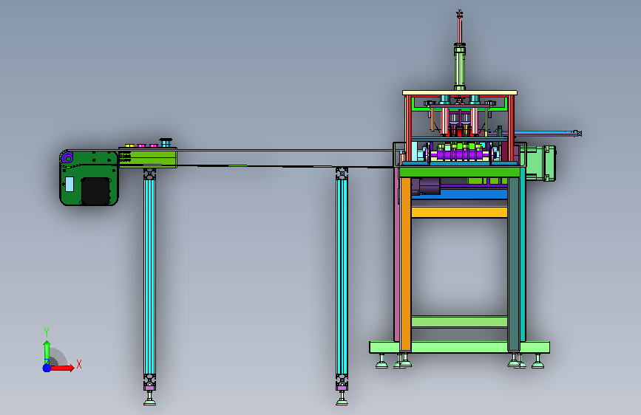Select the leveling foot under the left leg
Image resolution: width=641 pixels, height=415 pixels.
[149, 398]
